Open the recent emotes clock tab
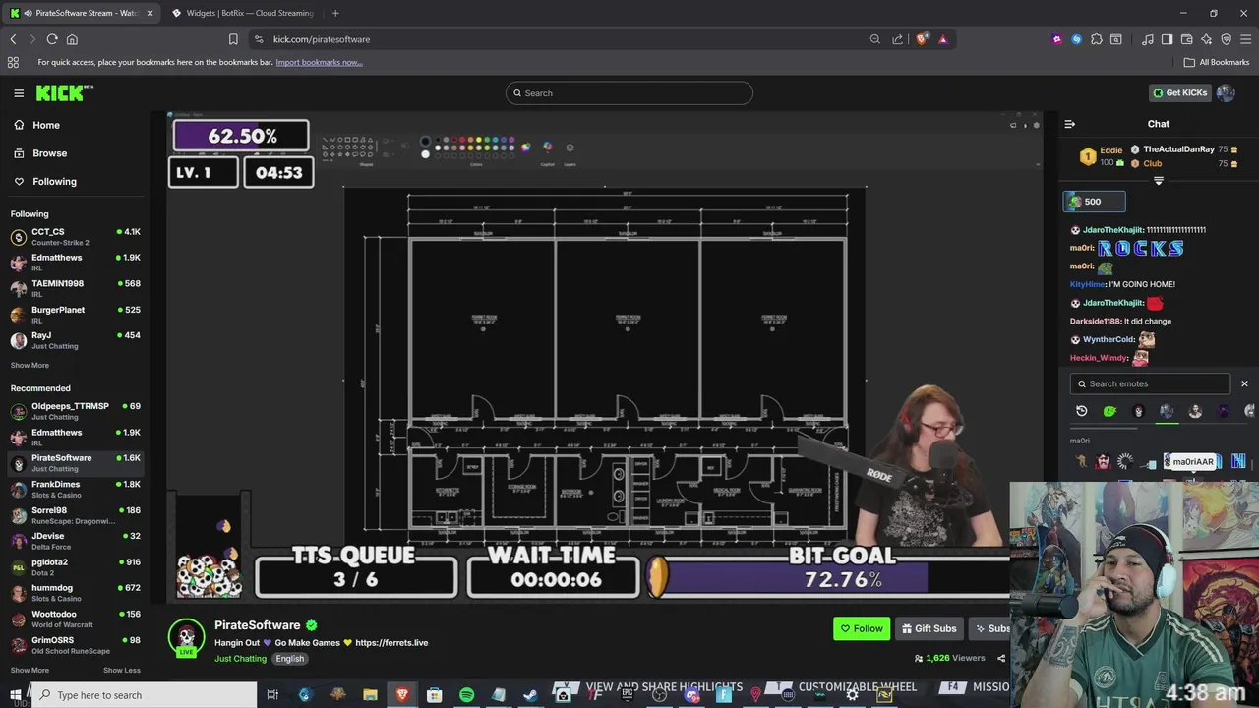The width and height of the screenshot is (1259, 708). (x=1082, y=411)
